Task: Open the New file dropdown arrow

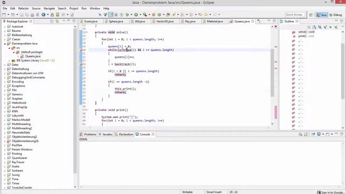Action: point(9,15)
